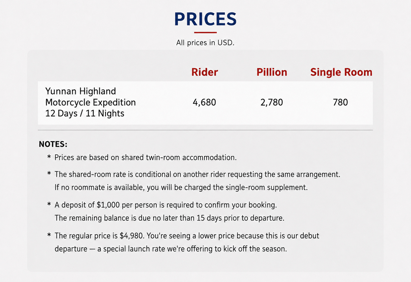This screenshot has height=282, width=411.
Task: Click the pillion price 2,780
Action: [x=272, y=102]
